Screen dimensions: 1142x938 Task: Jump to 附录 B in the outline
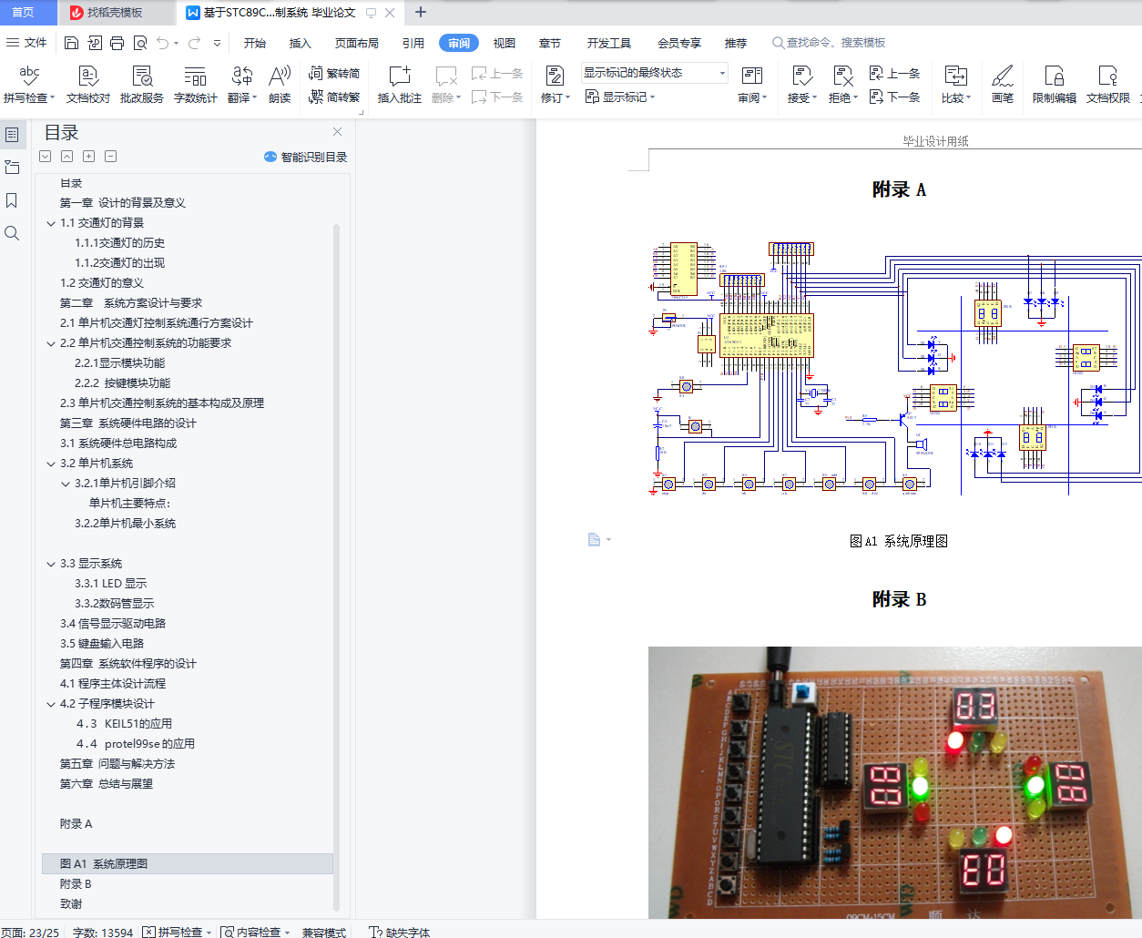point(76,884)
